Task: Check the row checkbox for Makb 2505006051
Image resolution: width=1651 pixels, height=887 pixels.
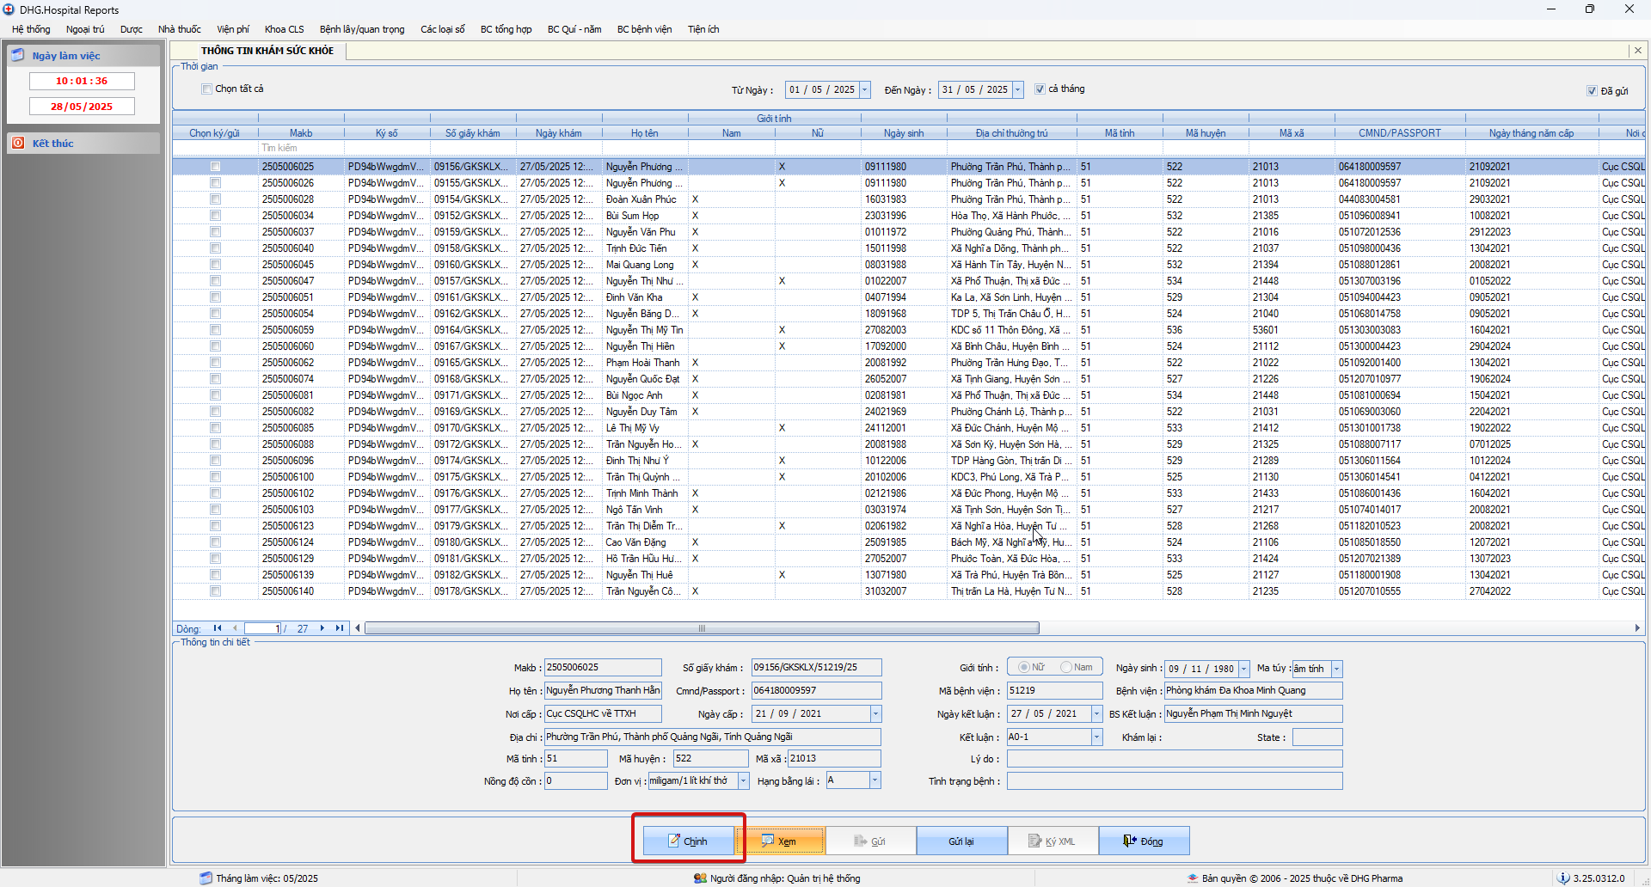Action: pos(215,297)
